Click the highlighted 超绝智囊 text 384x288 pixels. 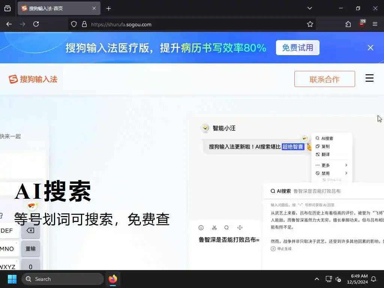[293, 147]
